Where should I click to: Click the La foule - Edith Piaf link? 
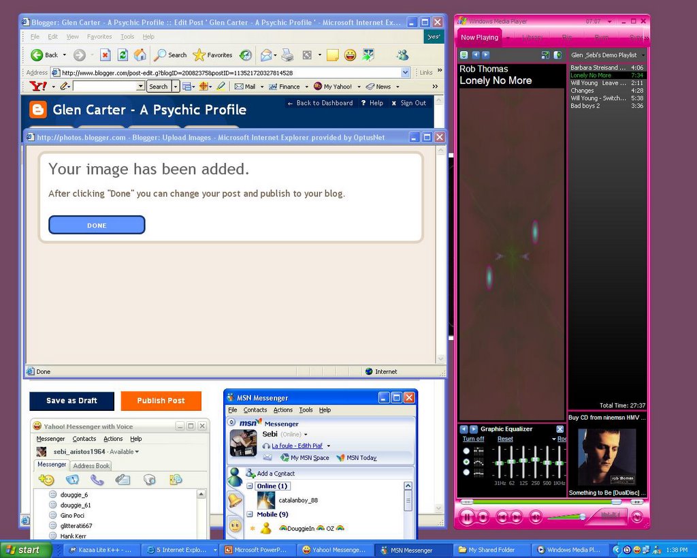pyautogui.click(x=297, y=446)
